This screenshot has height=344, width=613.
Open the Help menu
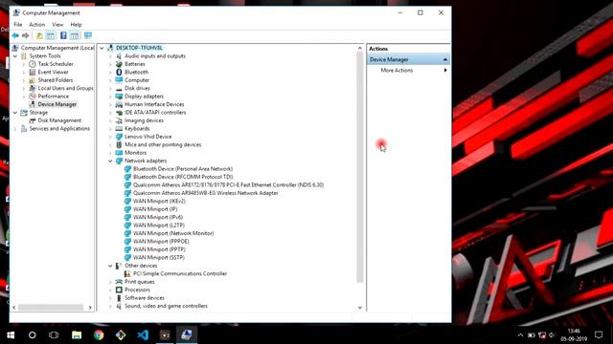tap(76, 25)
